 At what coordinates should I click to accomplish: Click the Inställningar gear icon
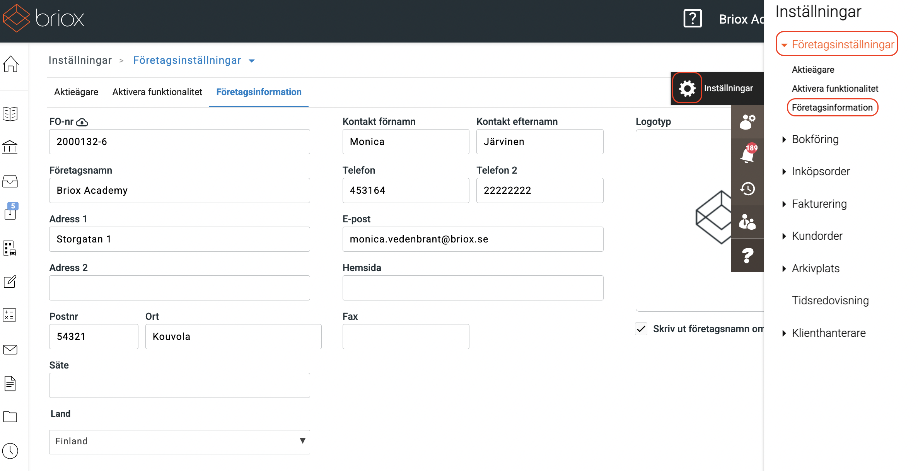click(x=687, y=88)
